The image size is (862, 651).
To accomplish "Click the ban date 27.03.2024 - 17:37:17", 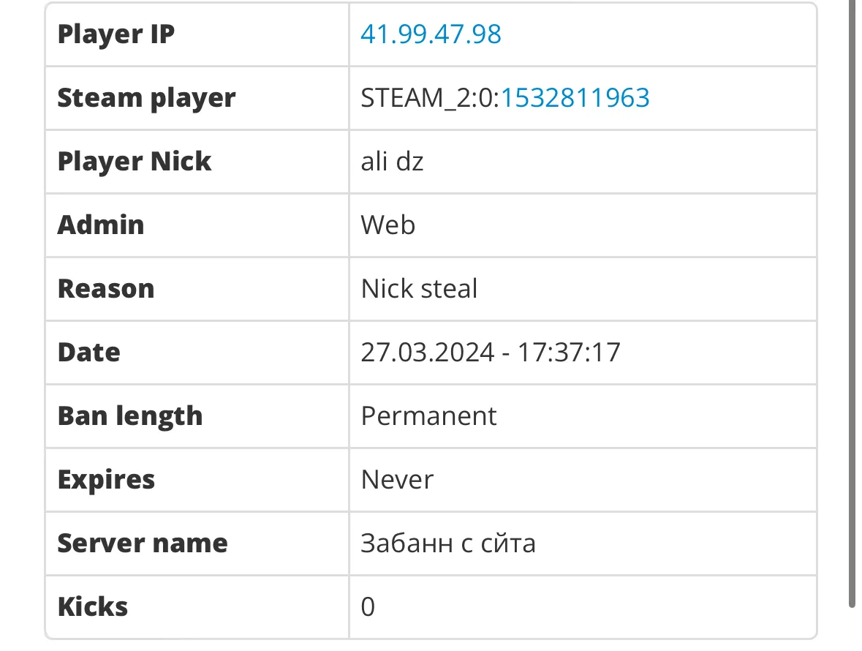I will pyautogui.click(x=491, y=353).
